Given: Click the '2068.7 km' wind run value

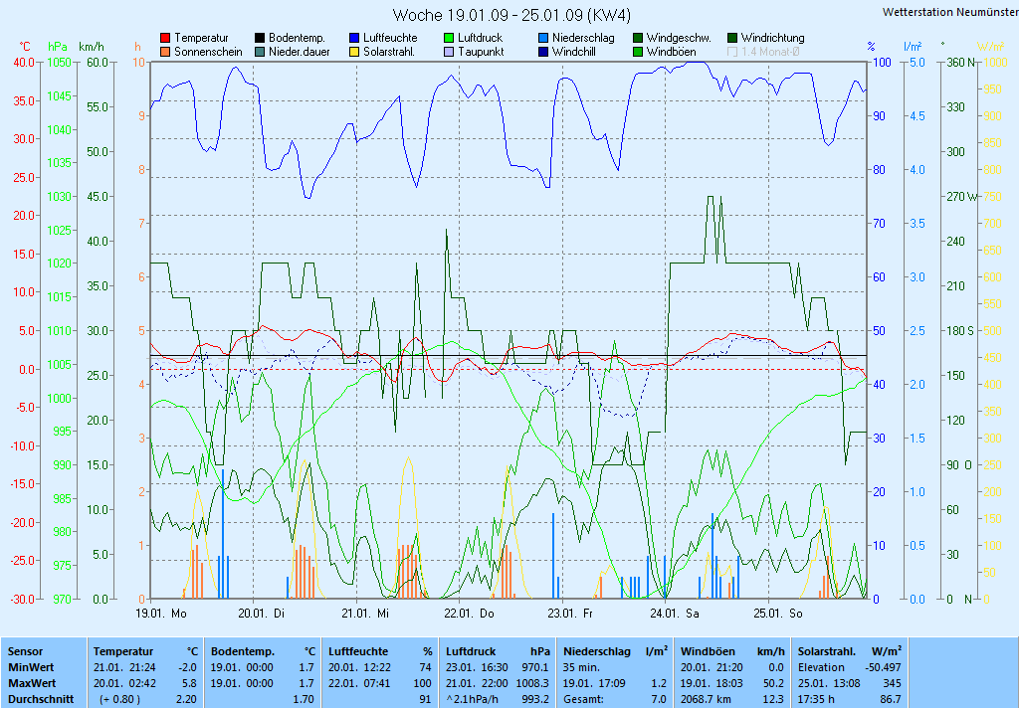Looking at the screenshot, I should (706, 700).
